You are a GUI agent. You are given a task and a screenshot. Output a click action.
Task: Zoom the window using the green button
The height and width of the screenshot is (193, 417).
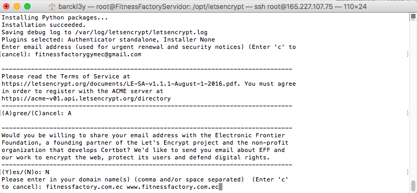27,6
